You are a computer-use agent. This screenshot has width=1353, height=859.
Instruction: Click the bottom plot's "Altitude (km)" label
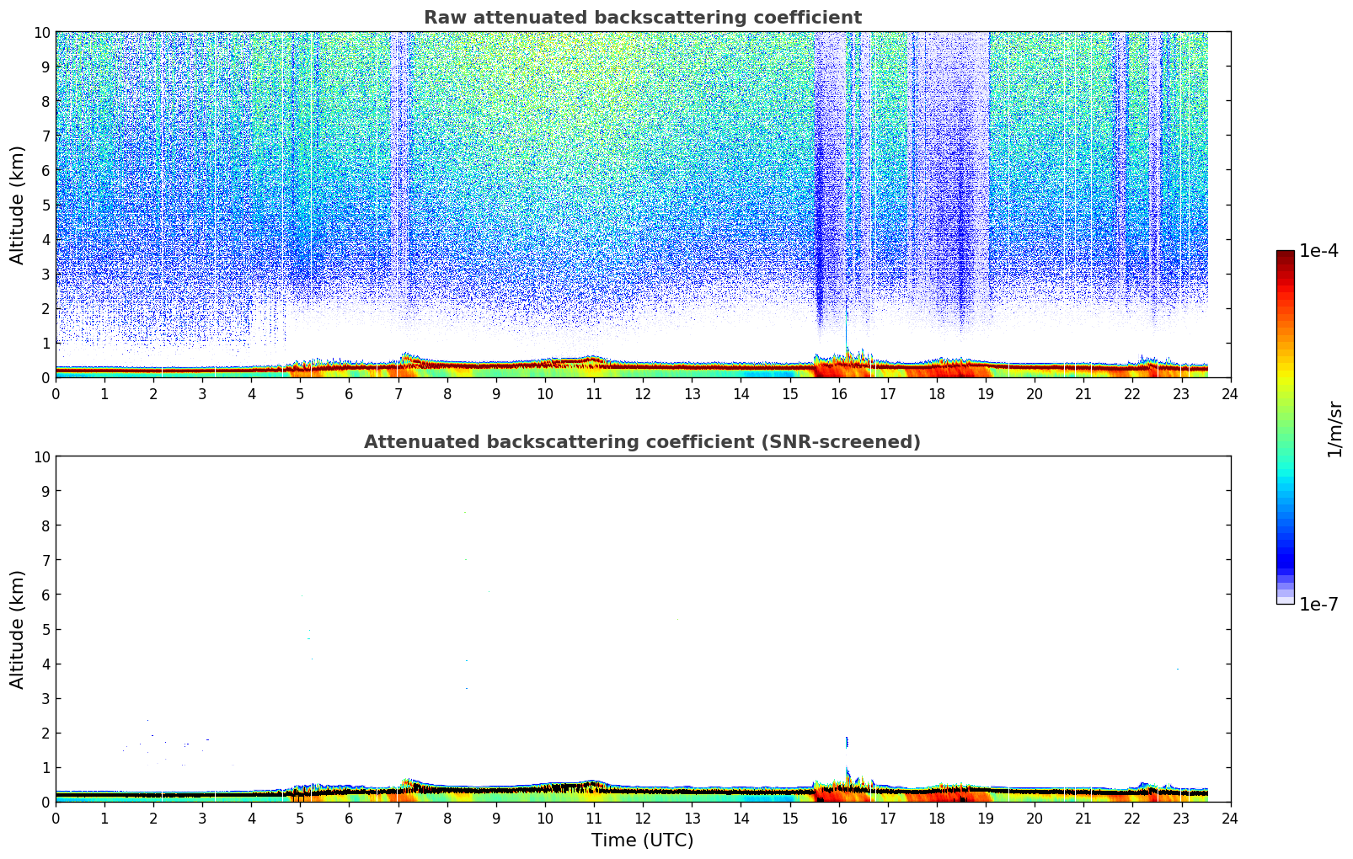pyautogui.click(x=18, y=629)
